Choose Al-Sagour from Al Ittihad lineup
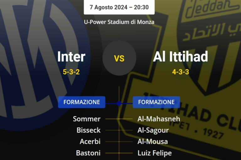241x160 pixels. tap(153, 130)
